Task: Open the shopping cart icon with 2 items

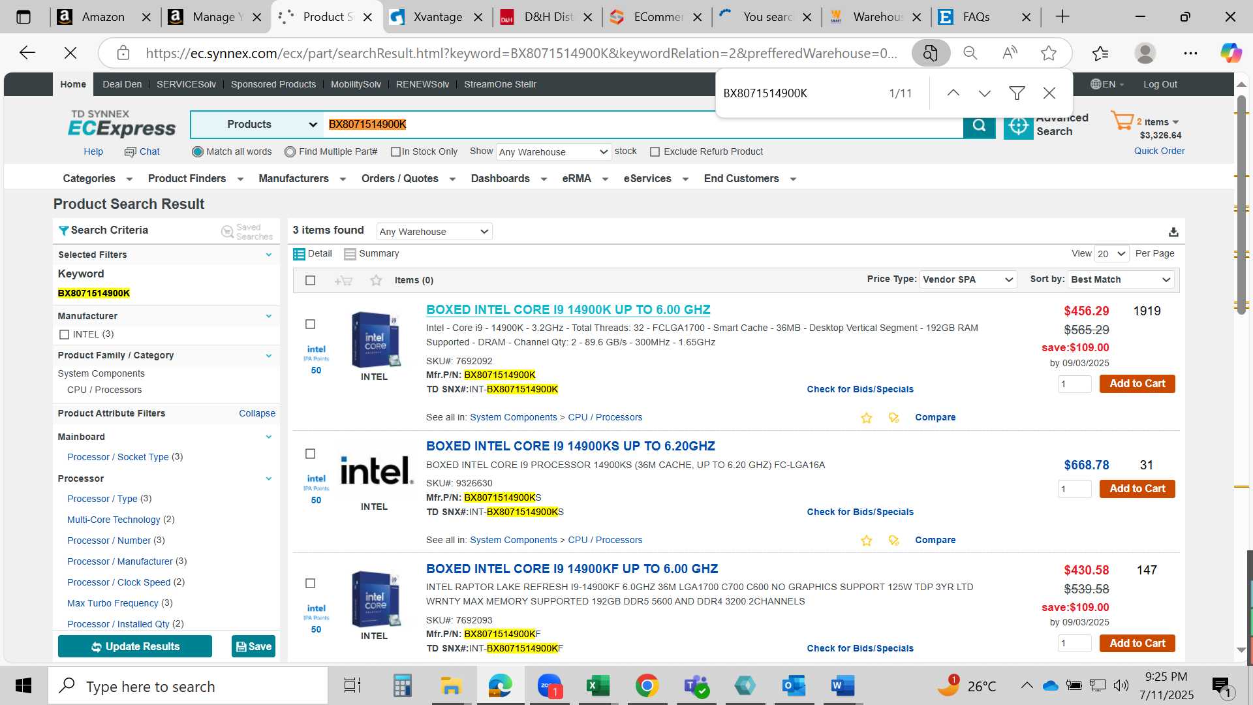Action: (1122, 121)
